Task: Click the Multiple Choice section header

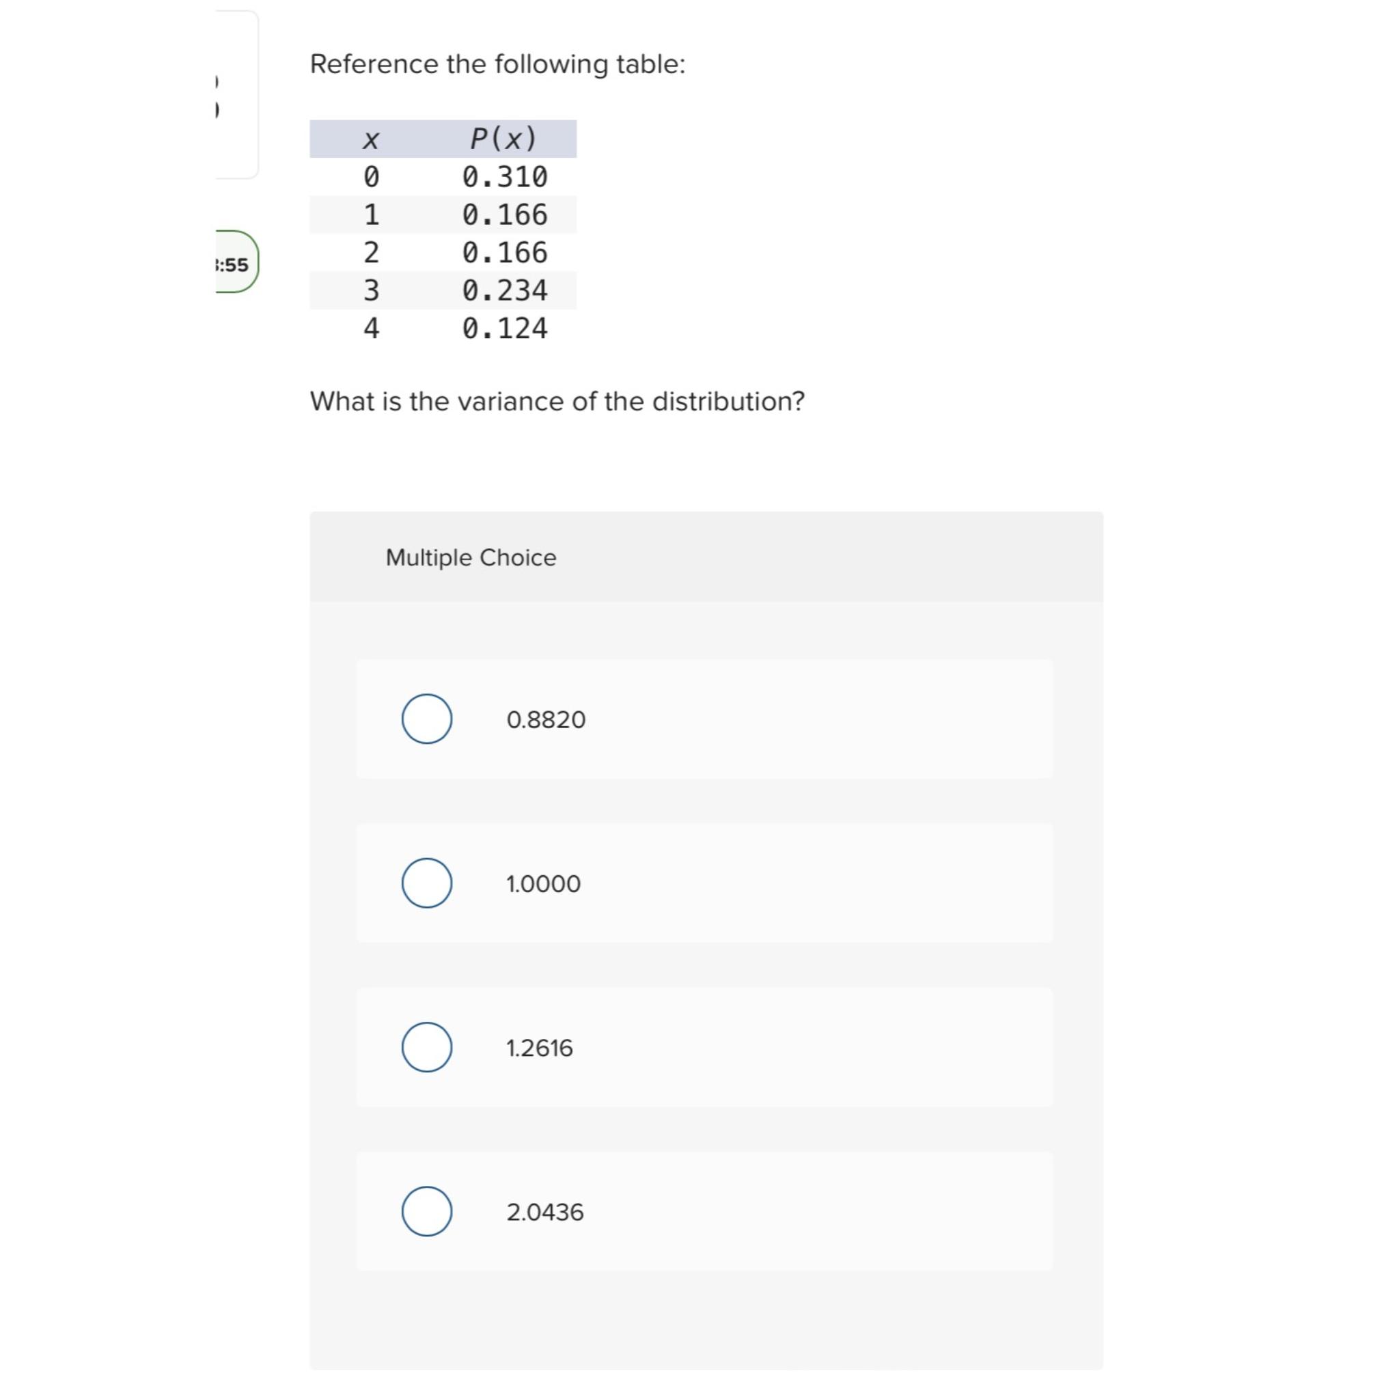Action: (x=471, y=557)
